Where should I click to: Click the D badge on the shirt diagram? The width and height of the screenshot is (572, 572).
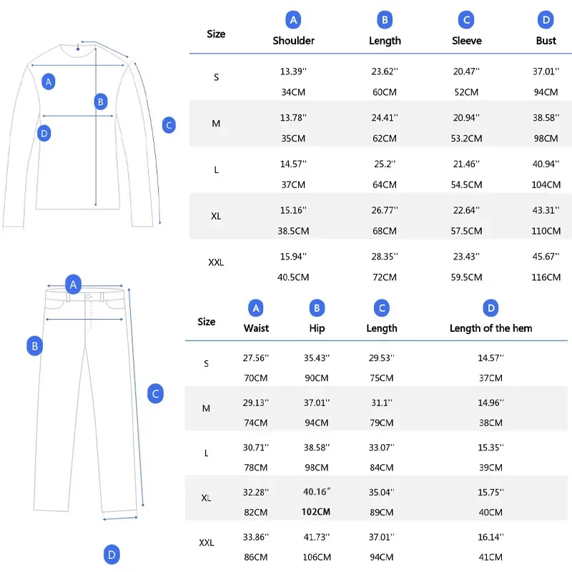point(44,133)
